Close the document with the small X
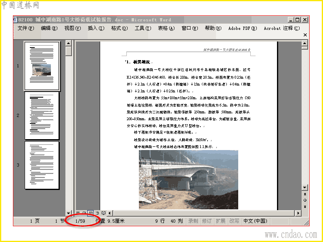Viewport: 323px width, 242px height. click(305, 35)
